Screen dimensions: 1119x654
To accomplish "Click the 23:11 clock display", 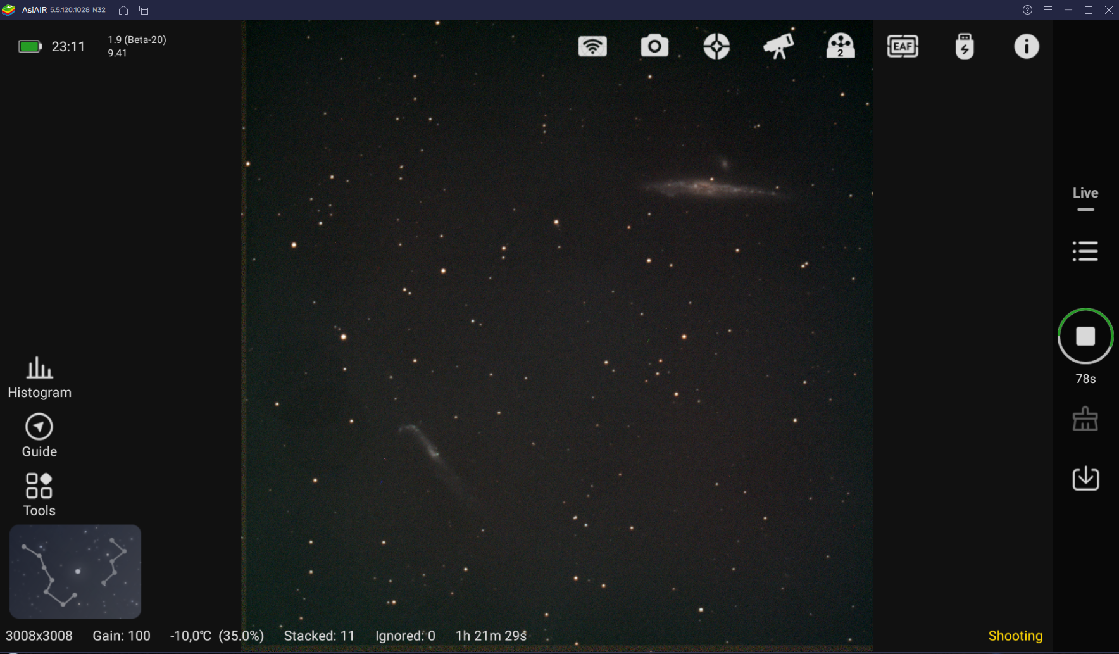I will [68, 46].
